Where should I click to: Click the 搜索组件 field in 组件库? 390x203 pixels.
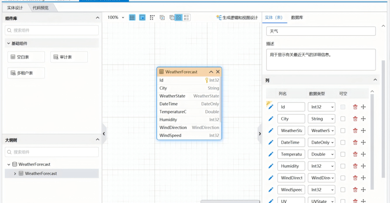point(52,30)
